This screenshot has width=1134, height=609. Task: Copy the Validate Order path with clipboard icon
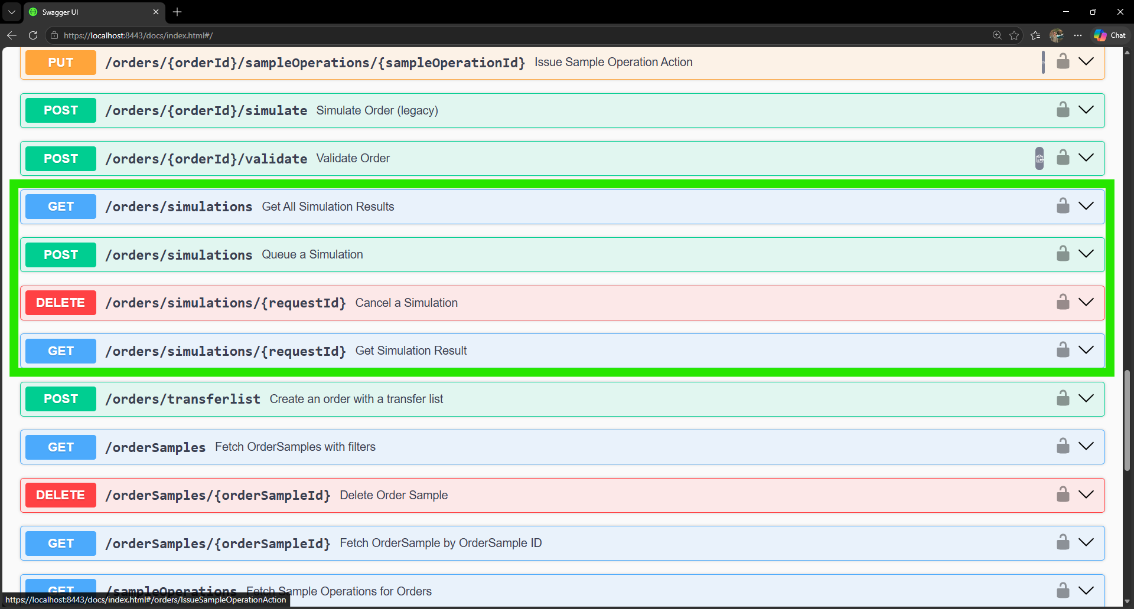tap(1039, 158)
